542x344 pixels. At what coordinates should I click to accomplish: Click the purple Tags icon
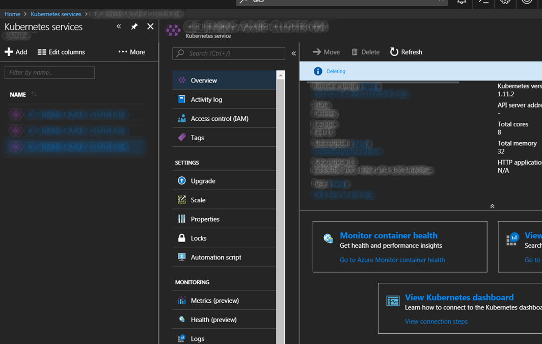click(x=182, y=137)
